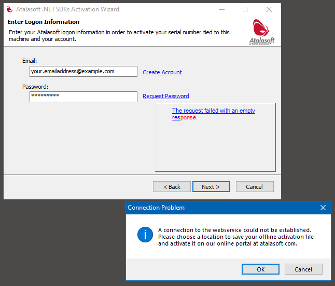Viewport: 335px width, 286px height.
Task: Click the Password input field
Action: pyautogui.click(x=83, y=97)
